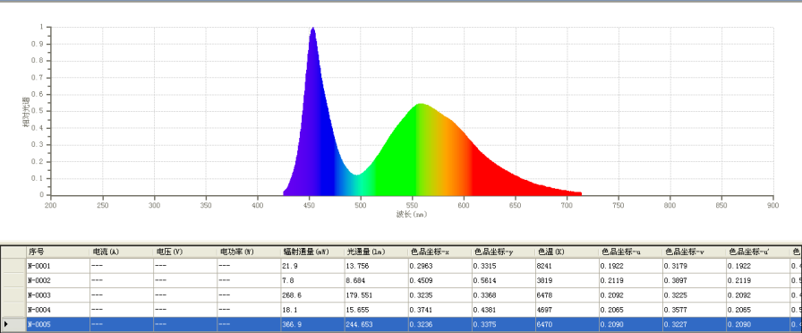Click the 电压(V) column header

185,252
